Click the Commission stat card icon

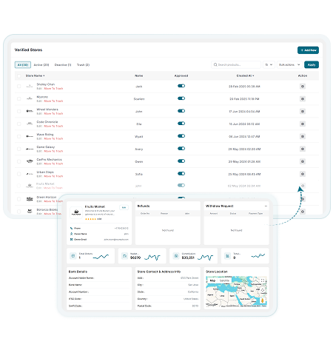[176, 256]
